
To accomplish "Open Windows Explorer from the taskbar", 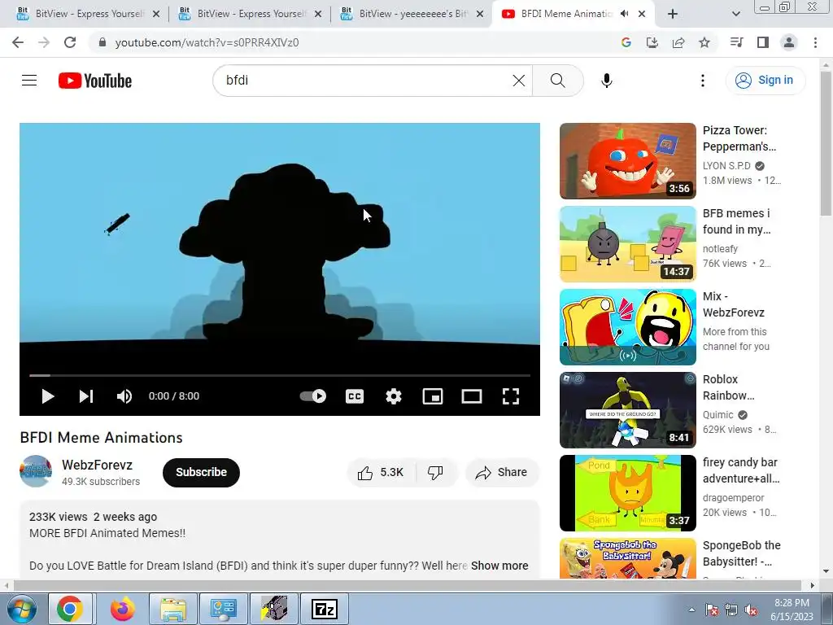I will coord(173,609).
